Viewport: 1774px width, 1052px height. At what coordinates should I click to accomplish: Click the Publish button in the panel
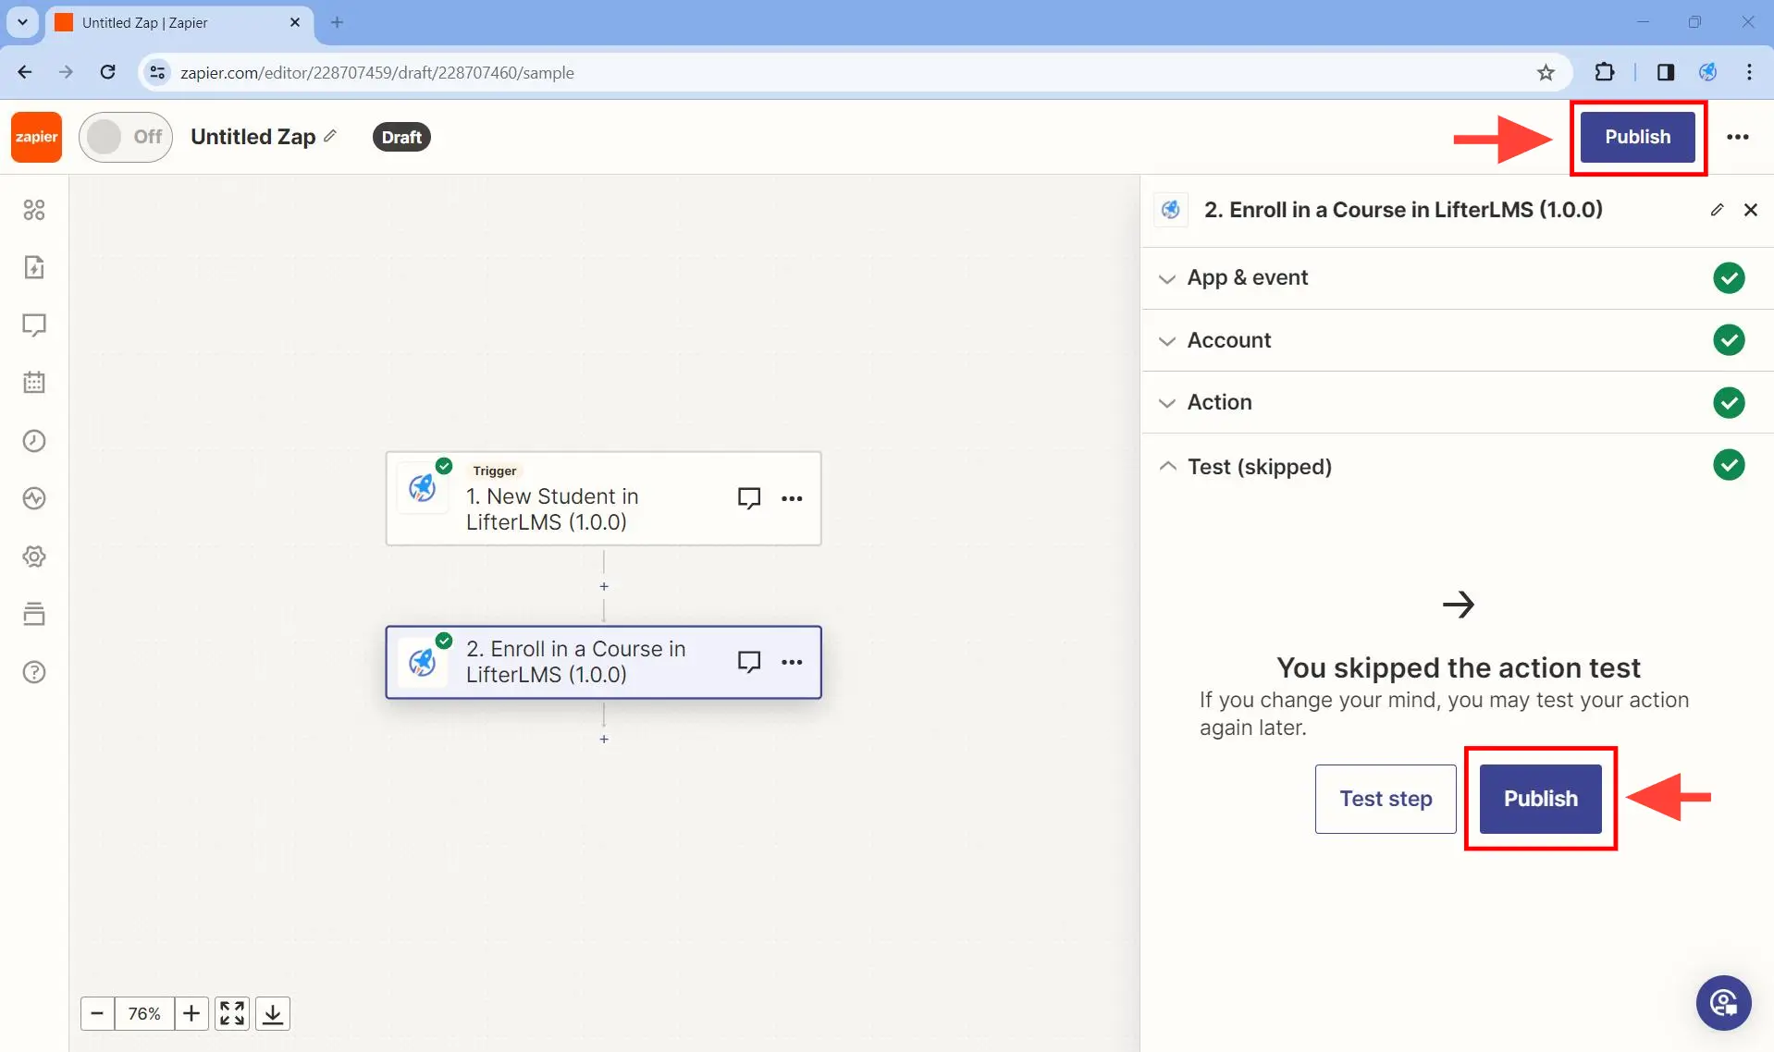(x=1540, y=799)
